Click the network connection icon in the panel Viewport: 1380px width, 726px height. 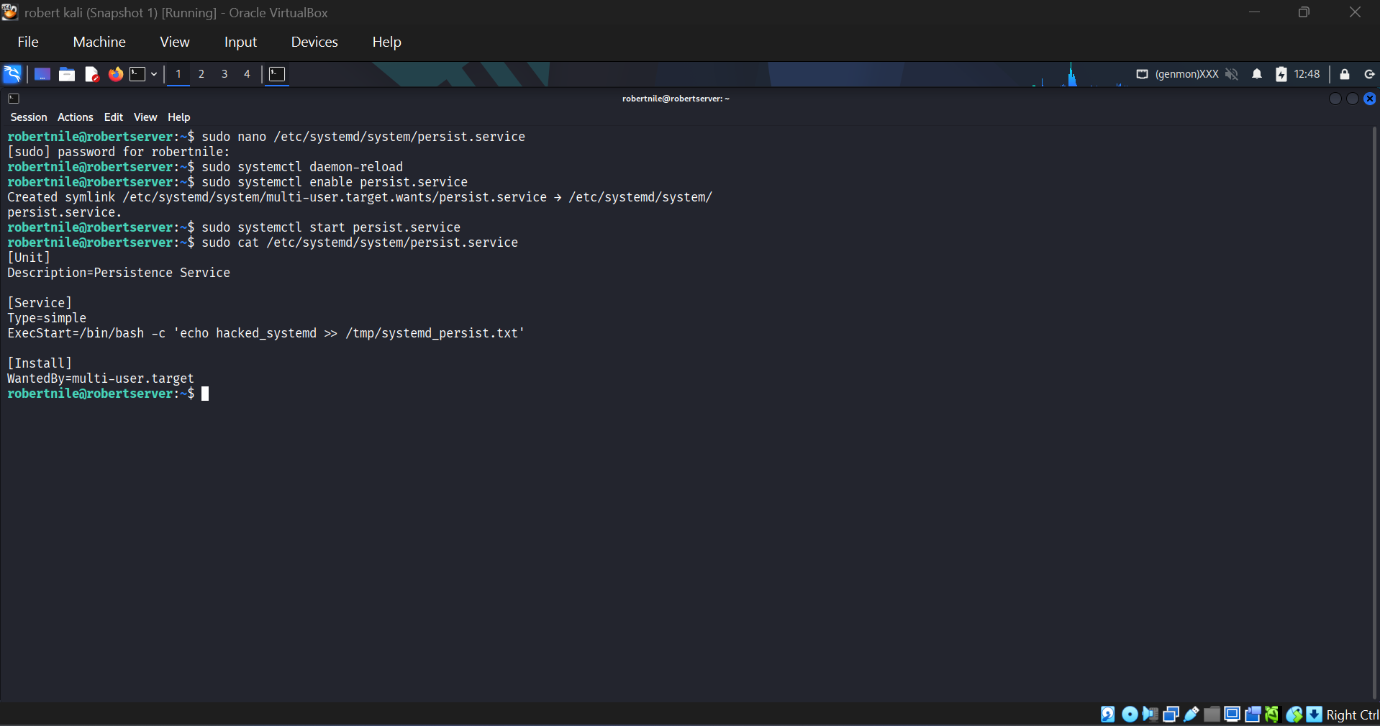pos(1142,74)
